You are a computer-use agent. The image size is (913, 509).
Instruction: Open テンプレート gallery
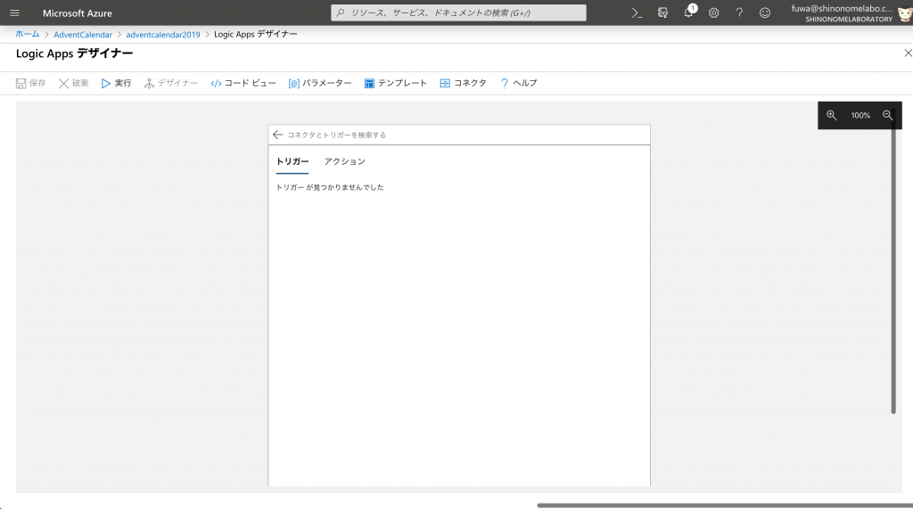tap(396, 83)
